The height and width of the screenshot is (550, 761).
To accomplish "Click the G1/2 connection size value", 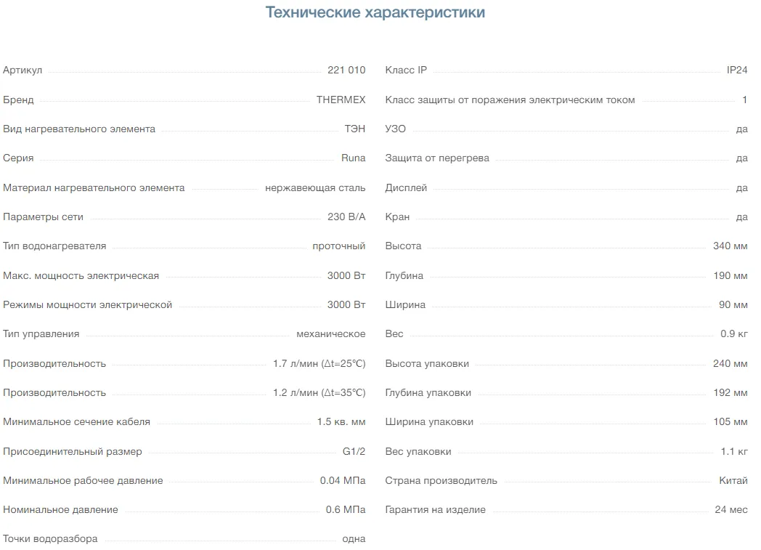I will [x=354, y=451].
